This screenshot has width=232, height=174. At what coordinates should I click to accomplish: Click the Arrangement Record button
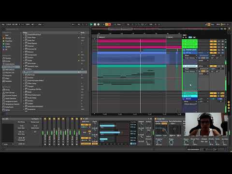click(x=99, y=25)
